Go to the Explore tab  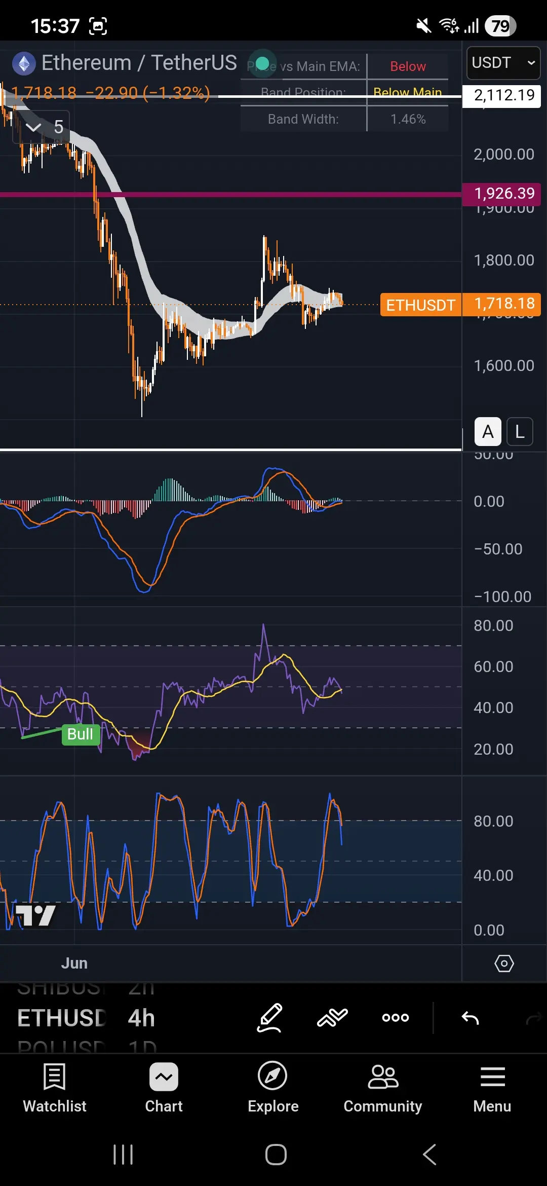[x=273, y=1088]
